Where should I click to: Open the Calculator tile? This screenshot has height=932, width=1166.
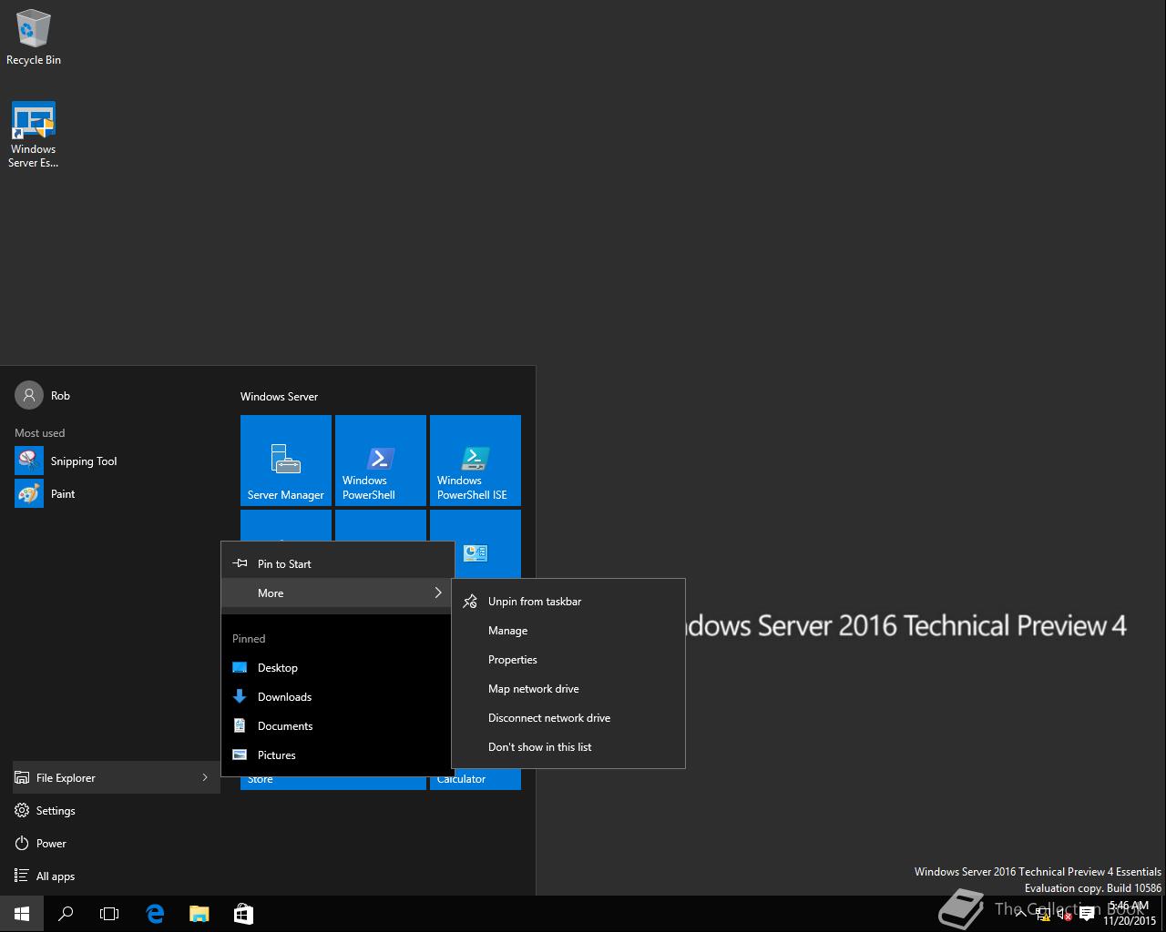pyautogui.click(x=476, y=779)
